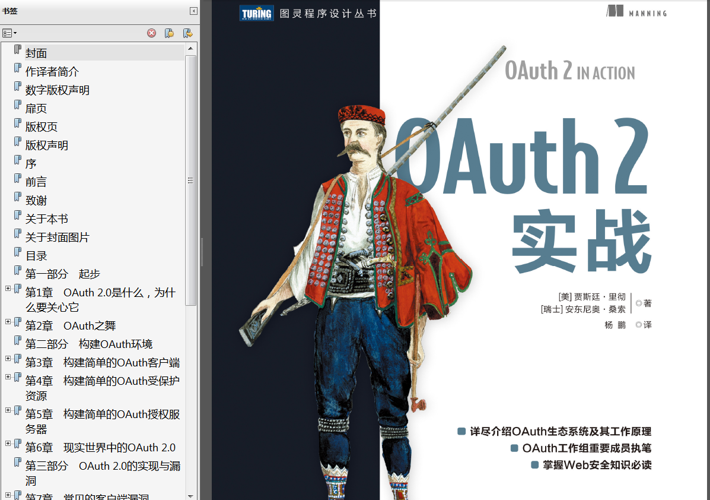This screenshot has width=710, height=500.
Task: Jump to the 扉页 bookmark
Action: [36, 108]
